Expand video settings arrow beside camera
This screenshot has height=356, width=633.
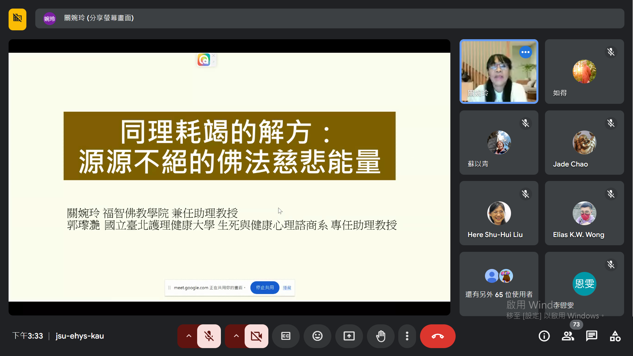point(236,336)
